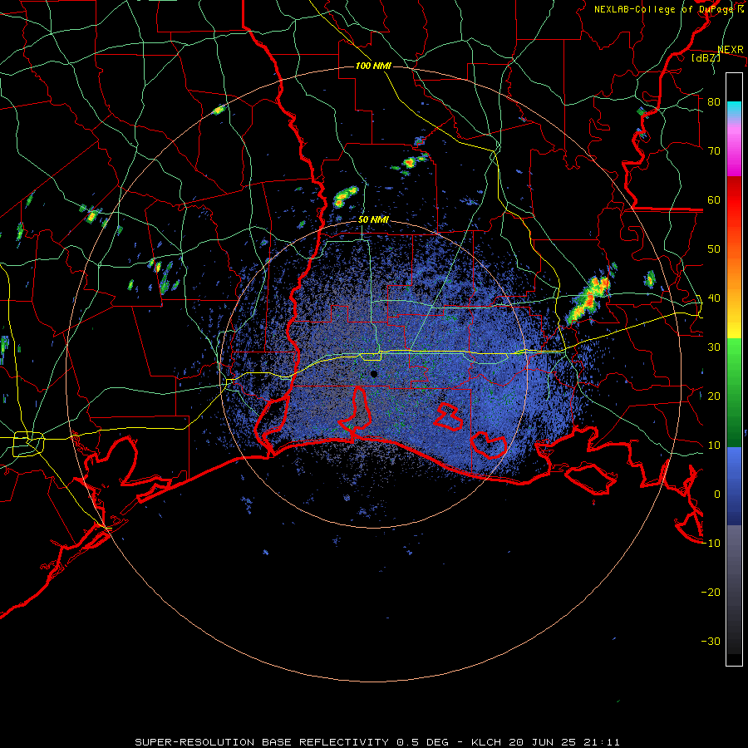Click the 80 dBZ scale tick label
Screen dimensions: 748x748
pos(714,101)
